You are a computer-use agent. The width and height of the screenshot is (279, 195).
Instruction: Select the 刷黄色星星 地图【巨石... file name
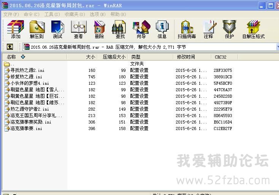click(37, 96)
